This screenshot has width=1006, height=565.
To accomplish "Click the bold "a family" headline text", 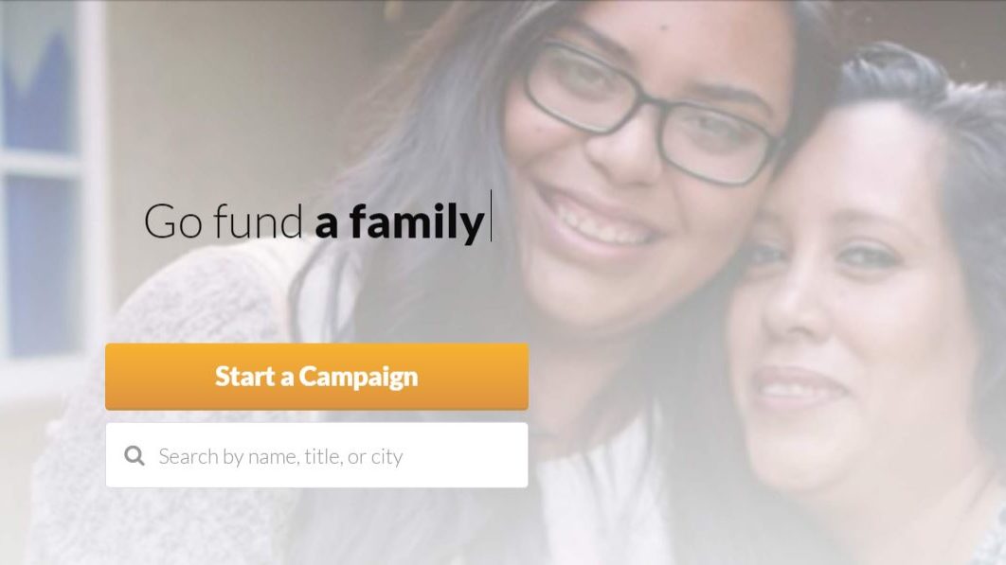I will click(x=399, y=222).
